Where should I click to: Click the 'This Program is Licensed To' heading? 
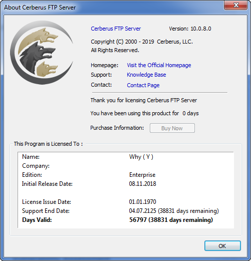48,144
